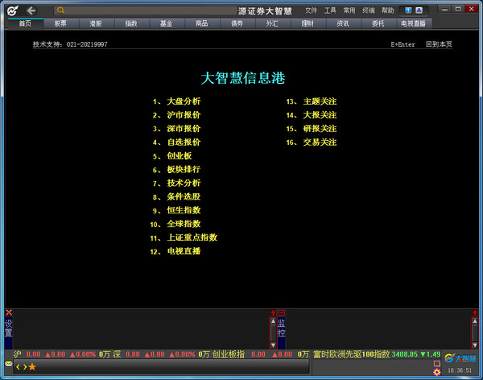
Task: Click the 回到本页 link
Action: pyautogui.click(x=439, y=44)
